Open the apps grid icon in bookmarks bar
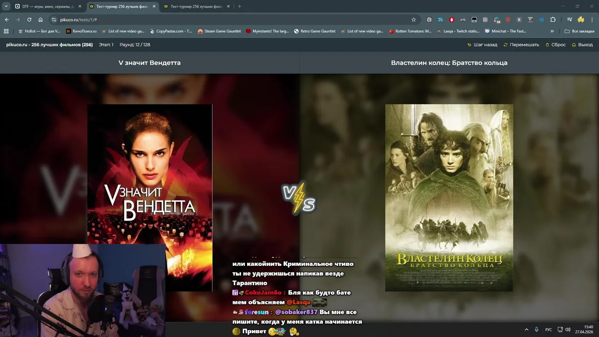The width and height of the screenshot is (599, 337). [x=6, y=31]
